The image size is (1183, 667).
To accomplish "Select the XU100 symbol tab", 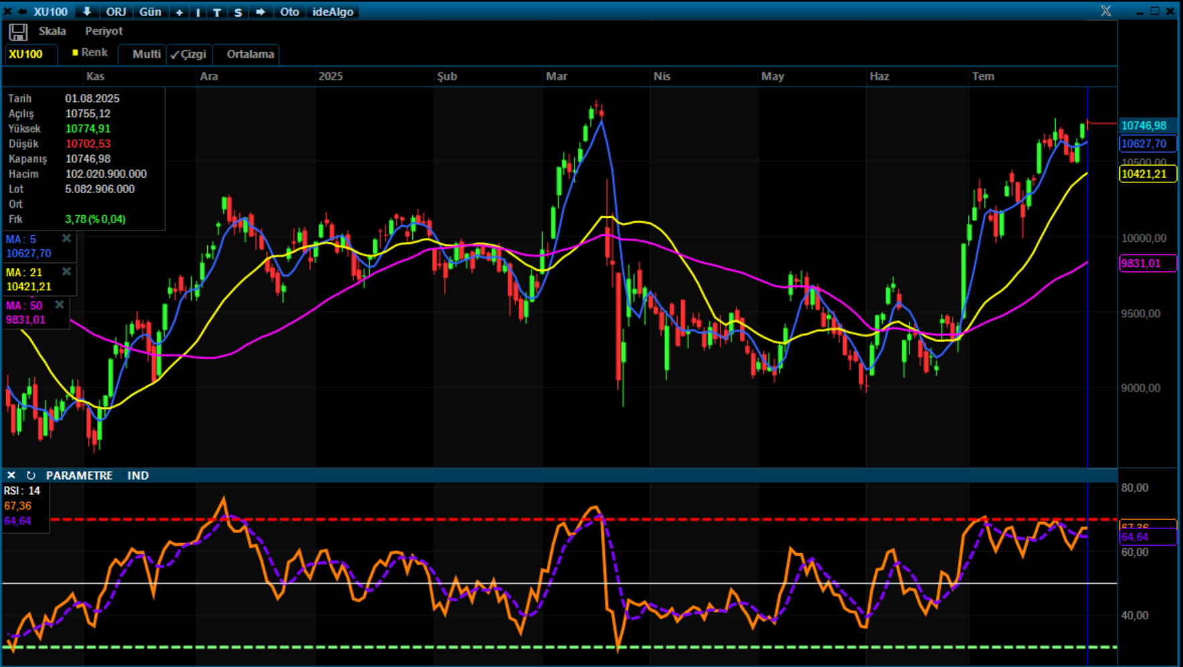I will click(31, 54).
